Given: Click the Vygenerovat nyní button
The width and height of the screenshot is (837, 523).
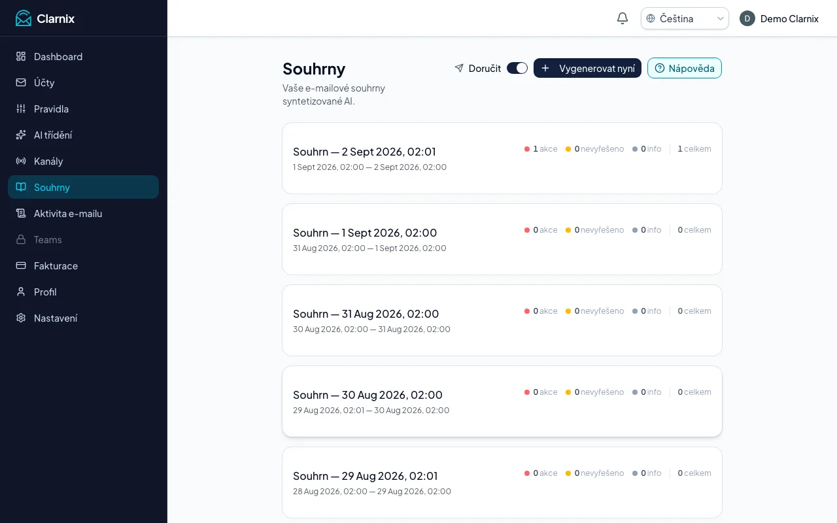Looking at the screenshot, I should click(x=587, y=68).
